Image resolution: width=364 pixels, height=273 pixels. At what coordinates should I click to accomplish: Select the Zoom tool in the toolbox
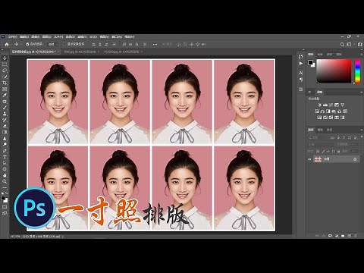(5, 181)
